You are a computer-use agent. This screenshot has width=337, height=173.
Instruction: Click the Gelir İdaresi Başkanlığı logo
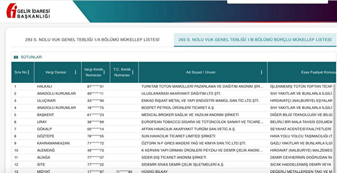coord(28,11)
